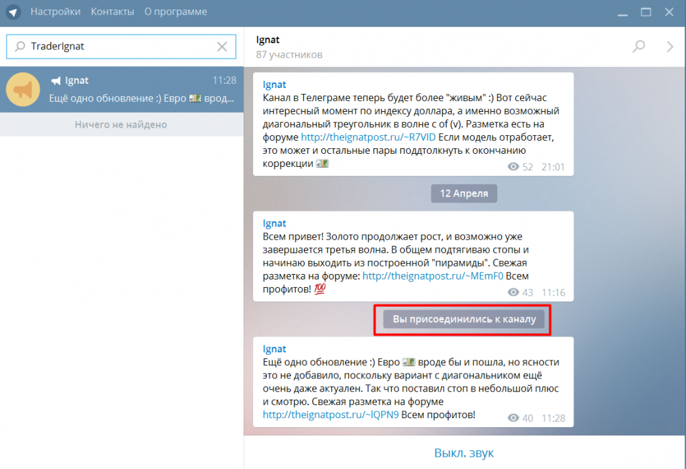Viewport: 686px width, 469px height.
Task: Click the 87 участников subtitle
Action: (289, 55)
